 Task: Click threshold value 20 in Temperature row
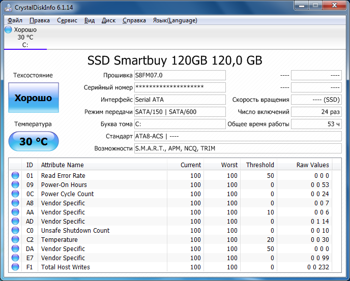click(x=271, y=239)
